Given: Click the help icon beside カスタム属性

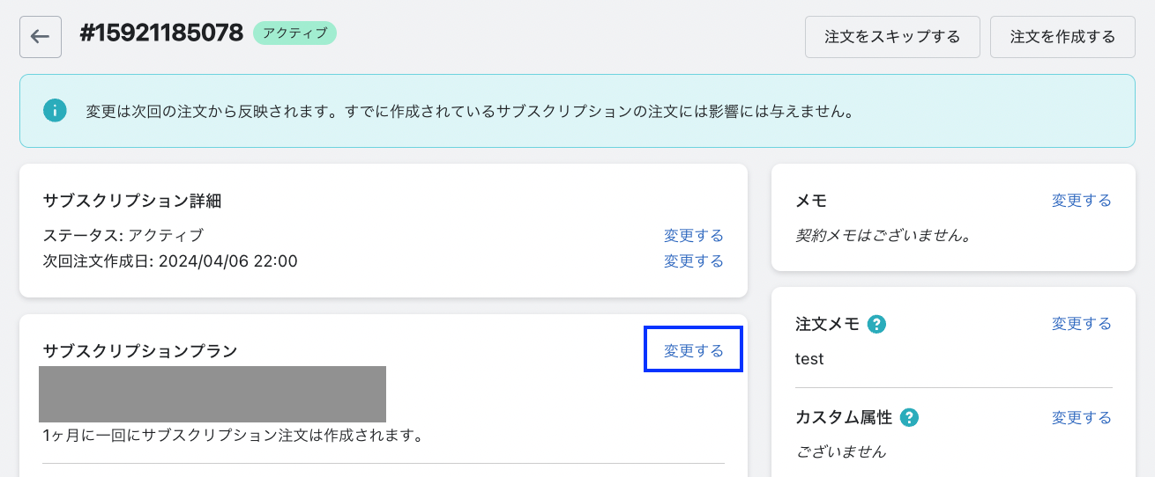Looking at the screenshot, I should [x=909, y=417].
